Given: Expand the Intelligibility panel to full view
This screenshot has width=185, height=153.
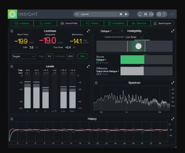Looking at the screenshot, I should 173,31.
